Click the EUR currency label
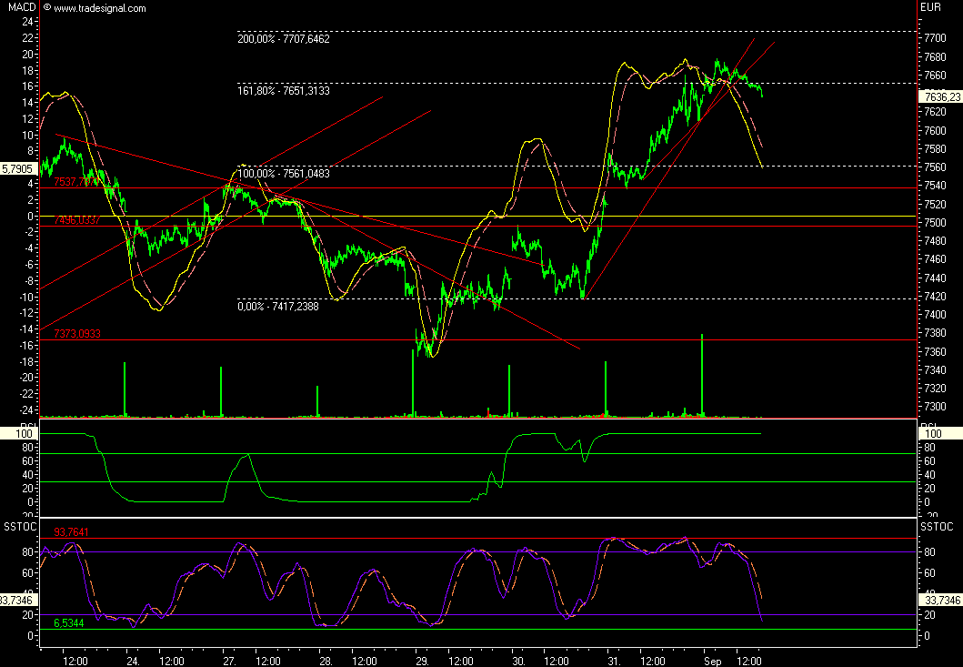 pyautogui.click(x=930, y=7)
